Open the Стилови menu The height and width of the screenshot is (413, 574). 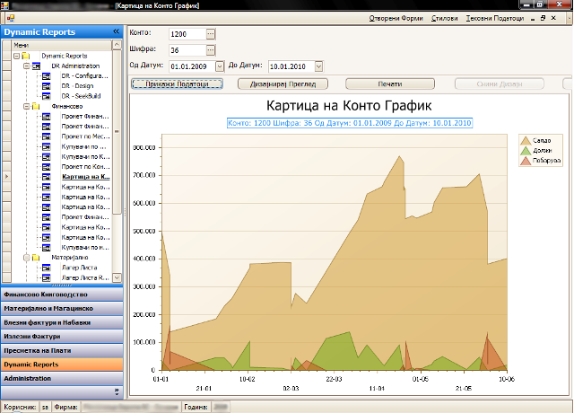(x=445, y=18)
